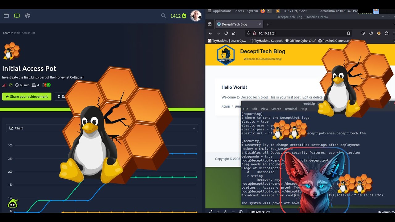
Task: Share your achievement button
Action: (27, 97)
